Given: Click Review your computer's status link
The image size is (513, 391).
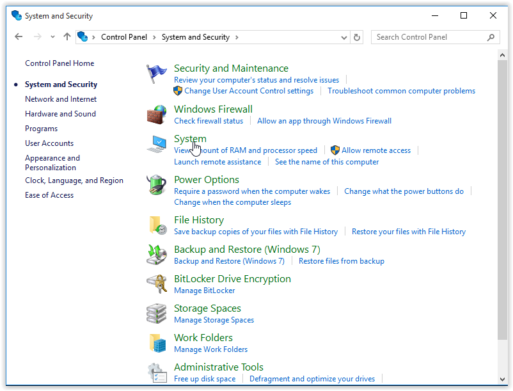Looking at the screenshot, I should pos(256,80).
